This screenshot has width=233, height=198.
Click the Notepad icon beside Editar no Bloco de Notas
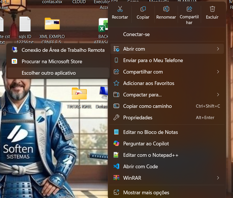coord(116,132)
